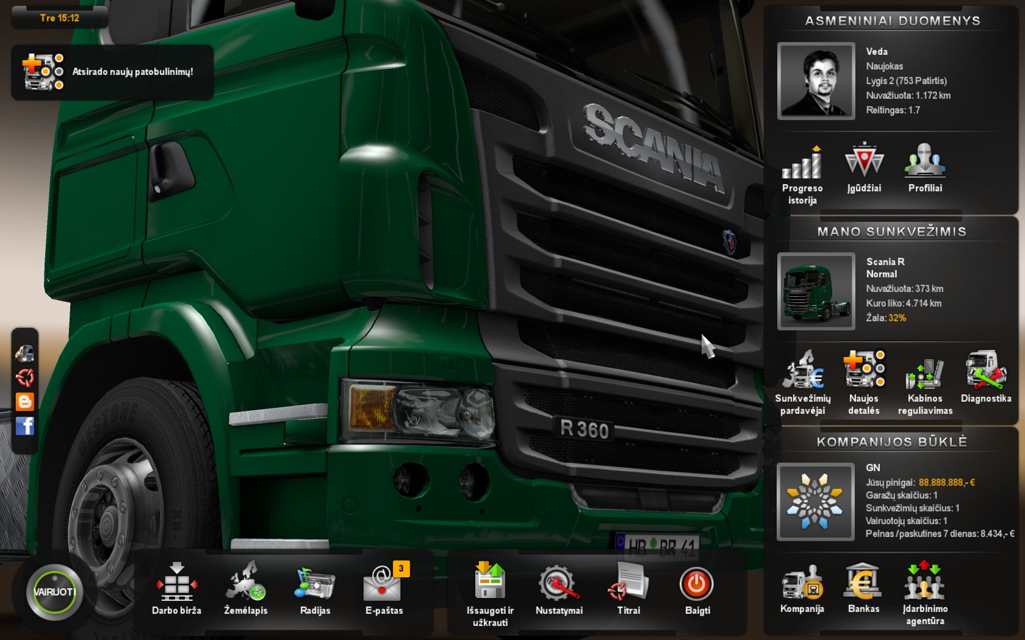Screen dimensions: 1025x640
Task: Click the 'Reitingas: 1.7' rating text
Action: point(893,110)
